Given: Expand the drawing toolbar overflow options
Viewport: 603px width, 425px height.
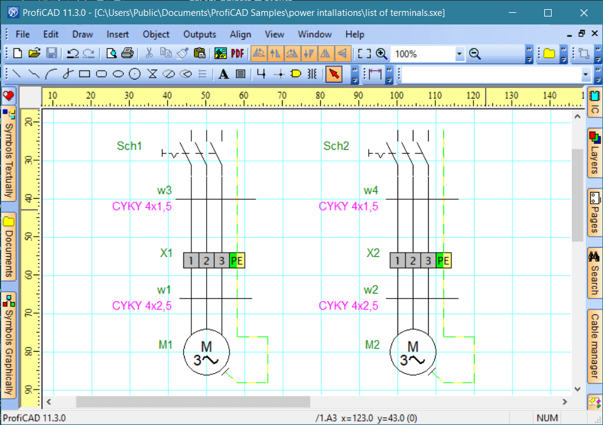Looking at the screenshot, I should tap(355, 75).
